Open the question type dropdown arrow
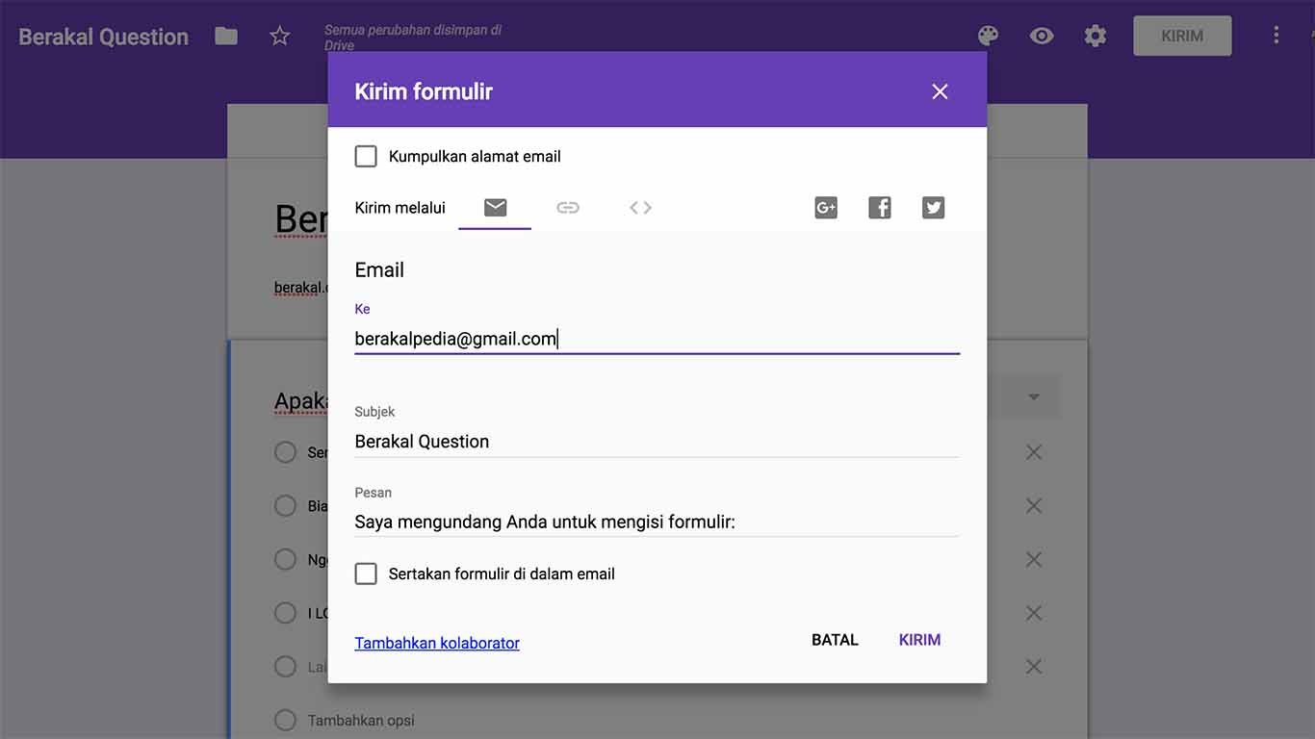 1034,397
